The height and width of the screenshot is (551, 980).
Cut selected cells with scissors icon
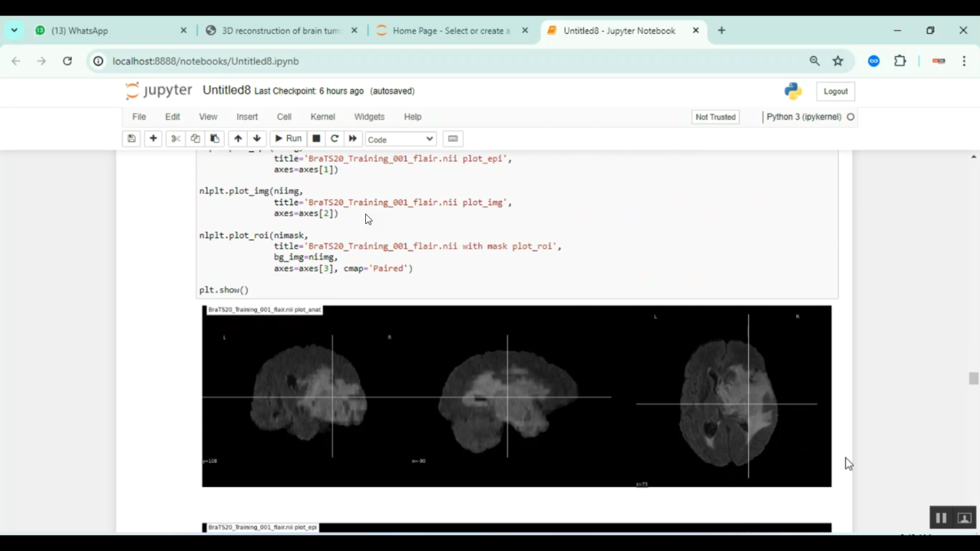coord(175,138)
